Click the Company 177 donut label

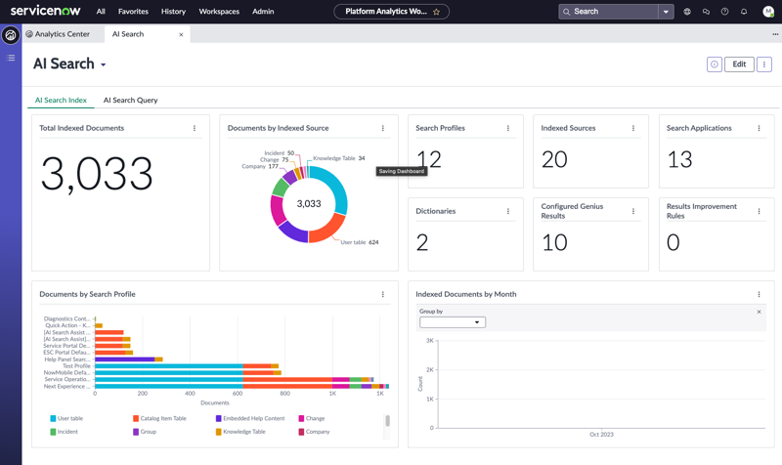260,166
